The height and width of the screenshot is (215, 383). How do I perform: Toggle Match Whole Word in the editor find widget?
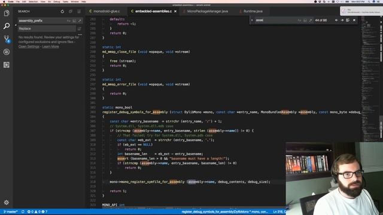tap(305, 20)
